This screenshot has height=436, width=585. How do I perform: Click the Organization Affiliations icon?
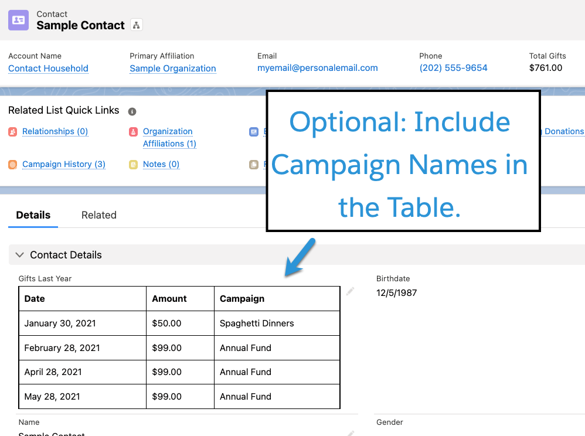(133, 132)
